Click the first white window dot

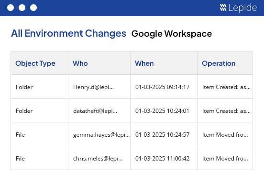[x=11, y=8]
